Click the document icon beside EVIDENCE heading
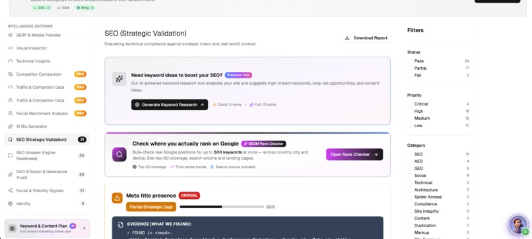 point(120,225)
